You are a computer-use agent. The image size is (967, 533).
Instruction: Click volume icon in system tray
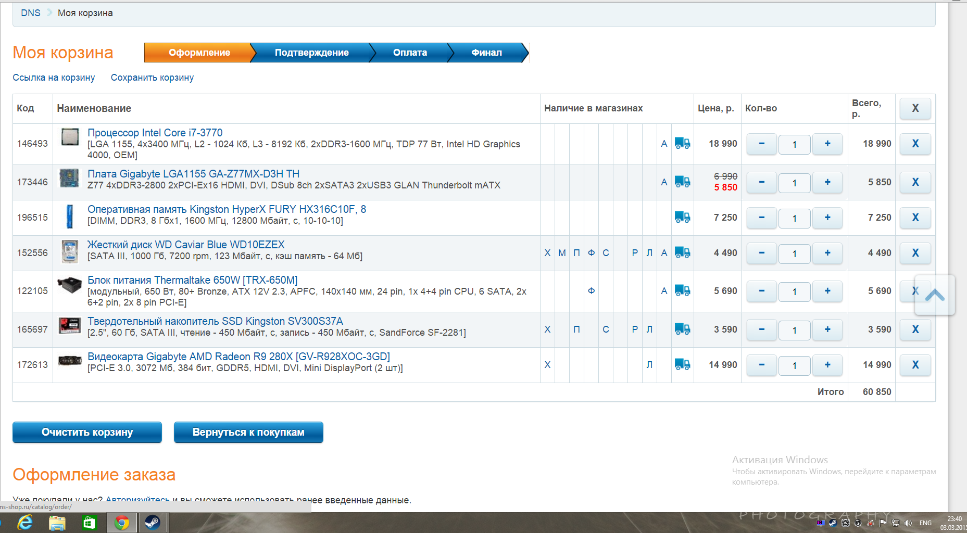point(908,523)
